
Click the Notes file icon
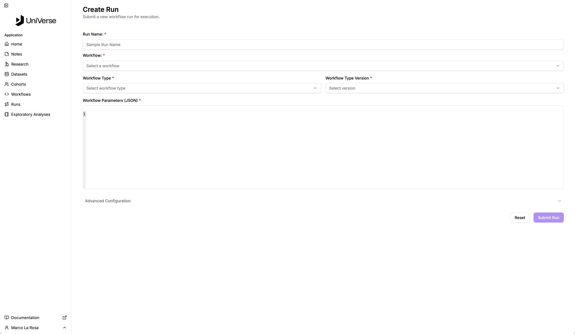click(x=7, y=54)
